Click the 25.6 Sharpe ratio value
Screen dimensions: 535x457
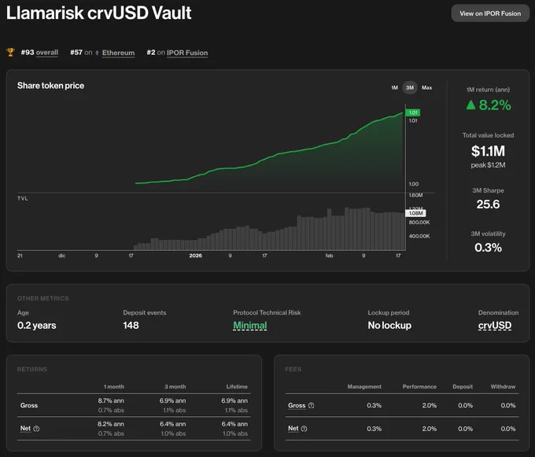[x=488, y=205]
